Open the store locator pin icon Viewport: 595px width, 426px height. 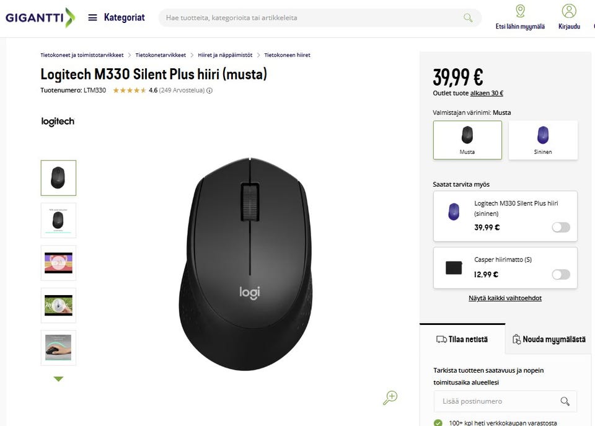520,11
